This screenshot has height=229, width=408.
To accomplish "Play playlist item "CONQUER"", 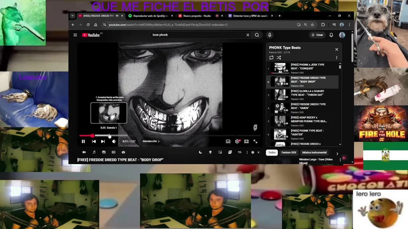I will [302, 68].
